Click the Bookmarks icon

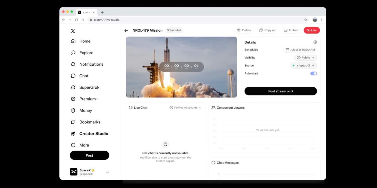point(73,122)
